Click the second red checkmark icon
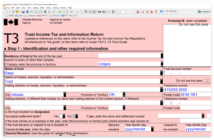Screen dimensions: 214x140 pyautogui.click(x=147, y=12)
